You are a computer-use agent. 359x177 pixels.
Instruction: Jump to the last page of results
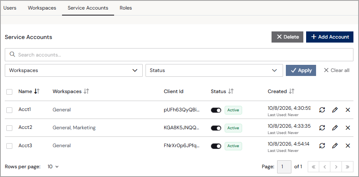click(x=347, y=167)
